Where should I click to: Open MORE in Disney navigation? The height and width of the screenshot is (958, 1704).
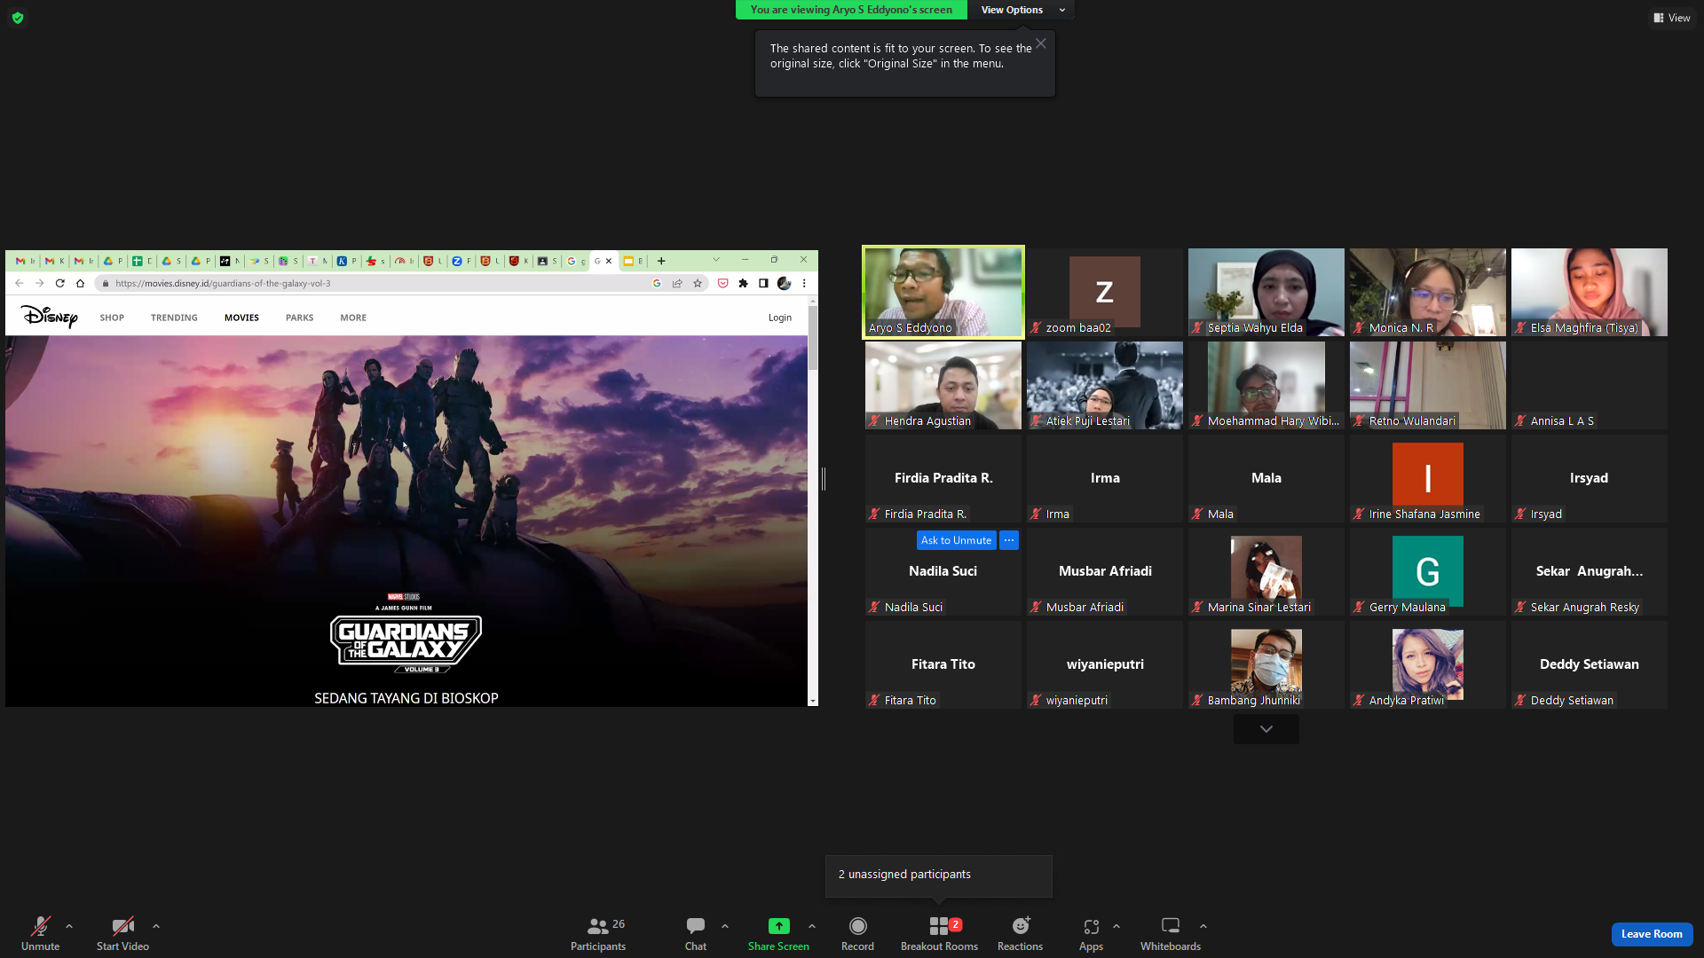[x=353, y=318]
